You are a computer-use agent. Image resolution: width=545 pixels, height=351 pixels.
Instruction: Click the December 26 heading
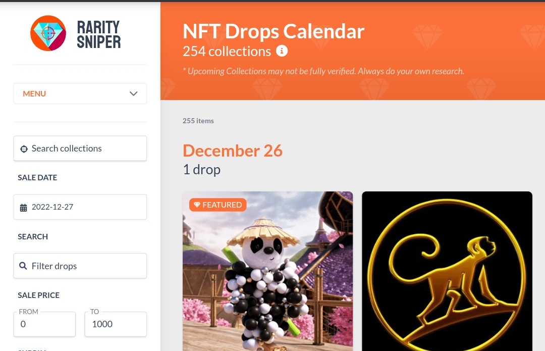233,150
